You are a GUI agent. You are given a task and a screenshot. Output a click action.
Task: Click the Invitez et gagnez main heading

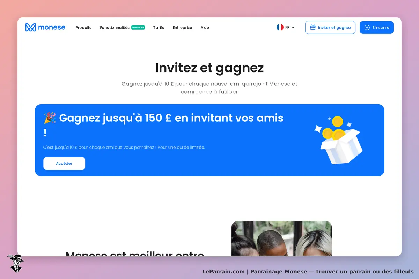pos(209,68)
